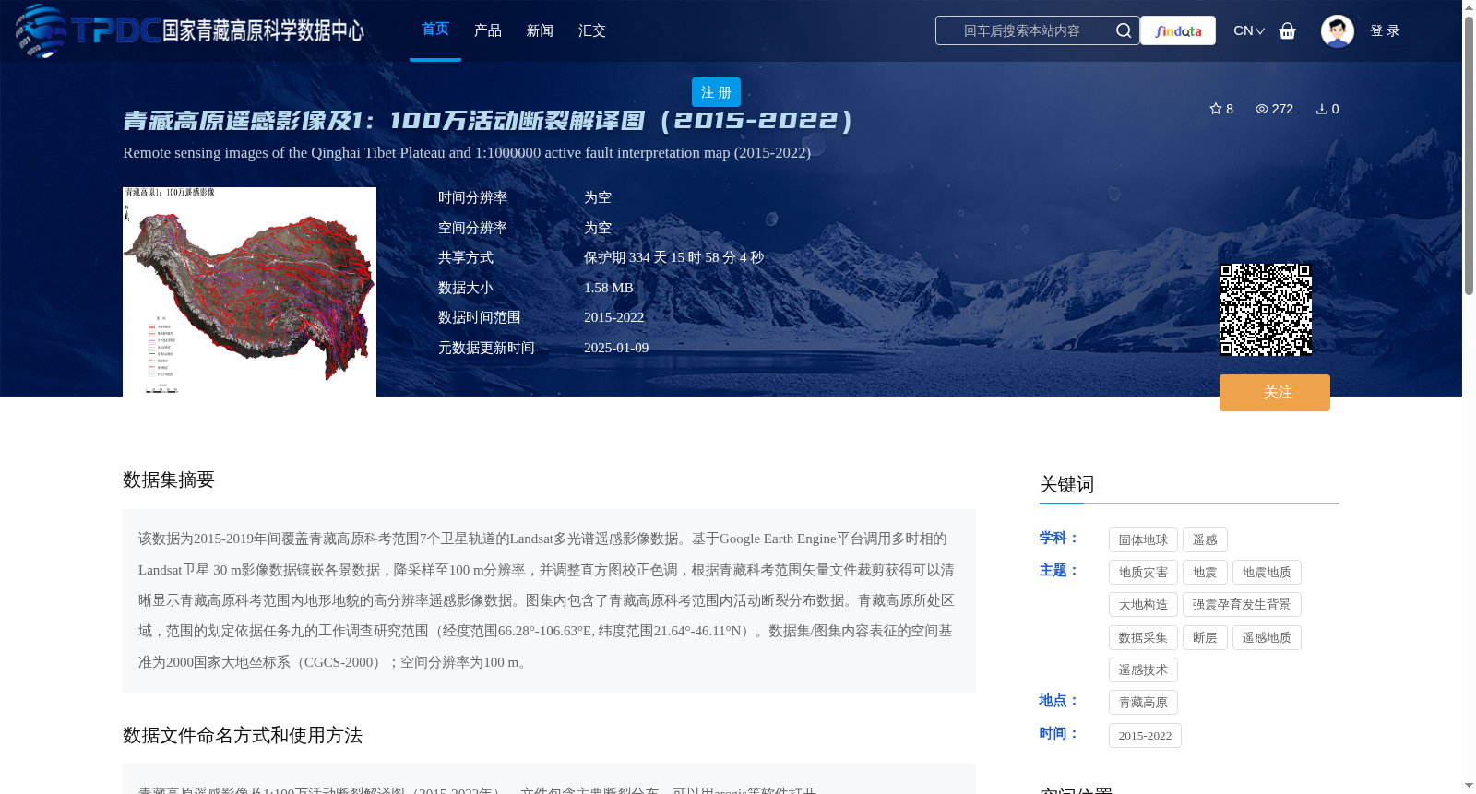Click the 国家青藏高原科学数据中心 title
This screenshot has width=1476, height=794.
pyautogui.click(x=263, y=30)
